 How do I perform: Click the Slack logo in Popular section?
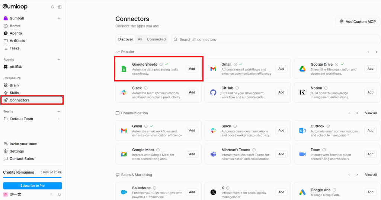click(124, 92)
